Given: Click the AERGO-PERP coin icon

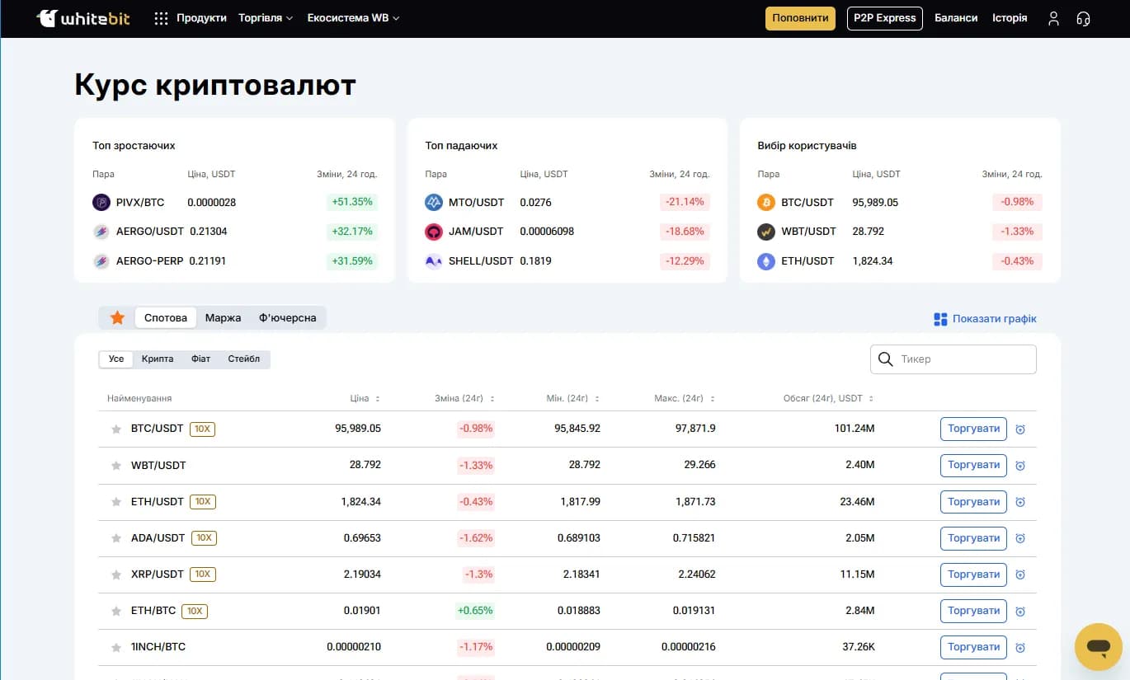Looking at the screenshot, I should tap(101, 261).
